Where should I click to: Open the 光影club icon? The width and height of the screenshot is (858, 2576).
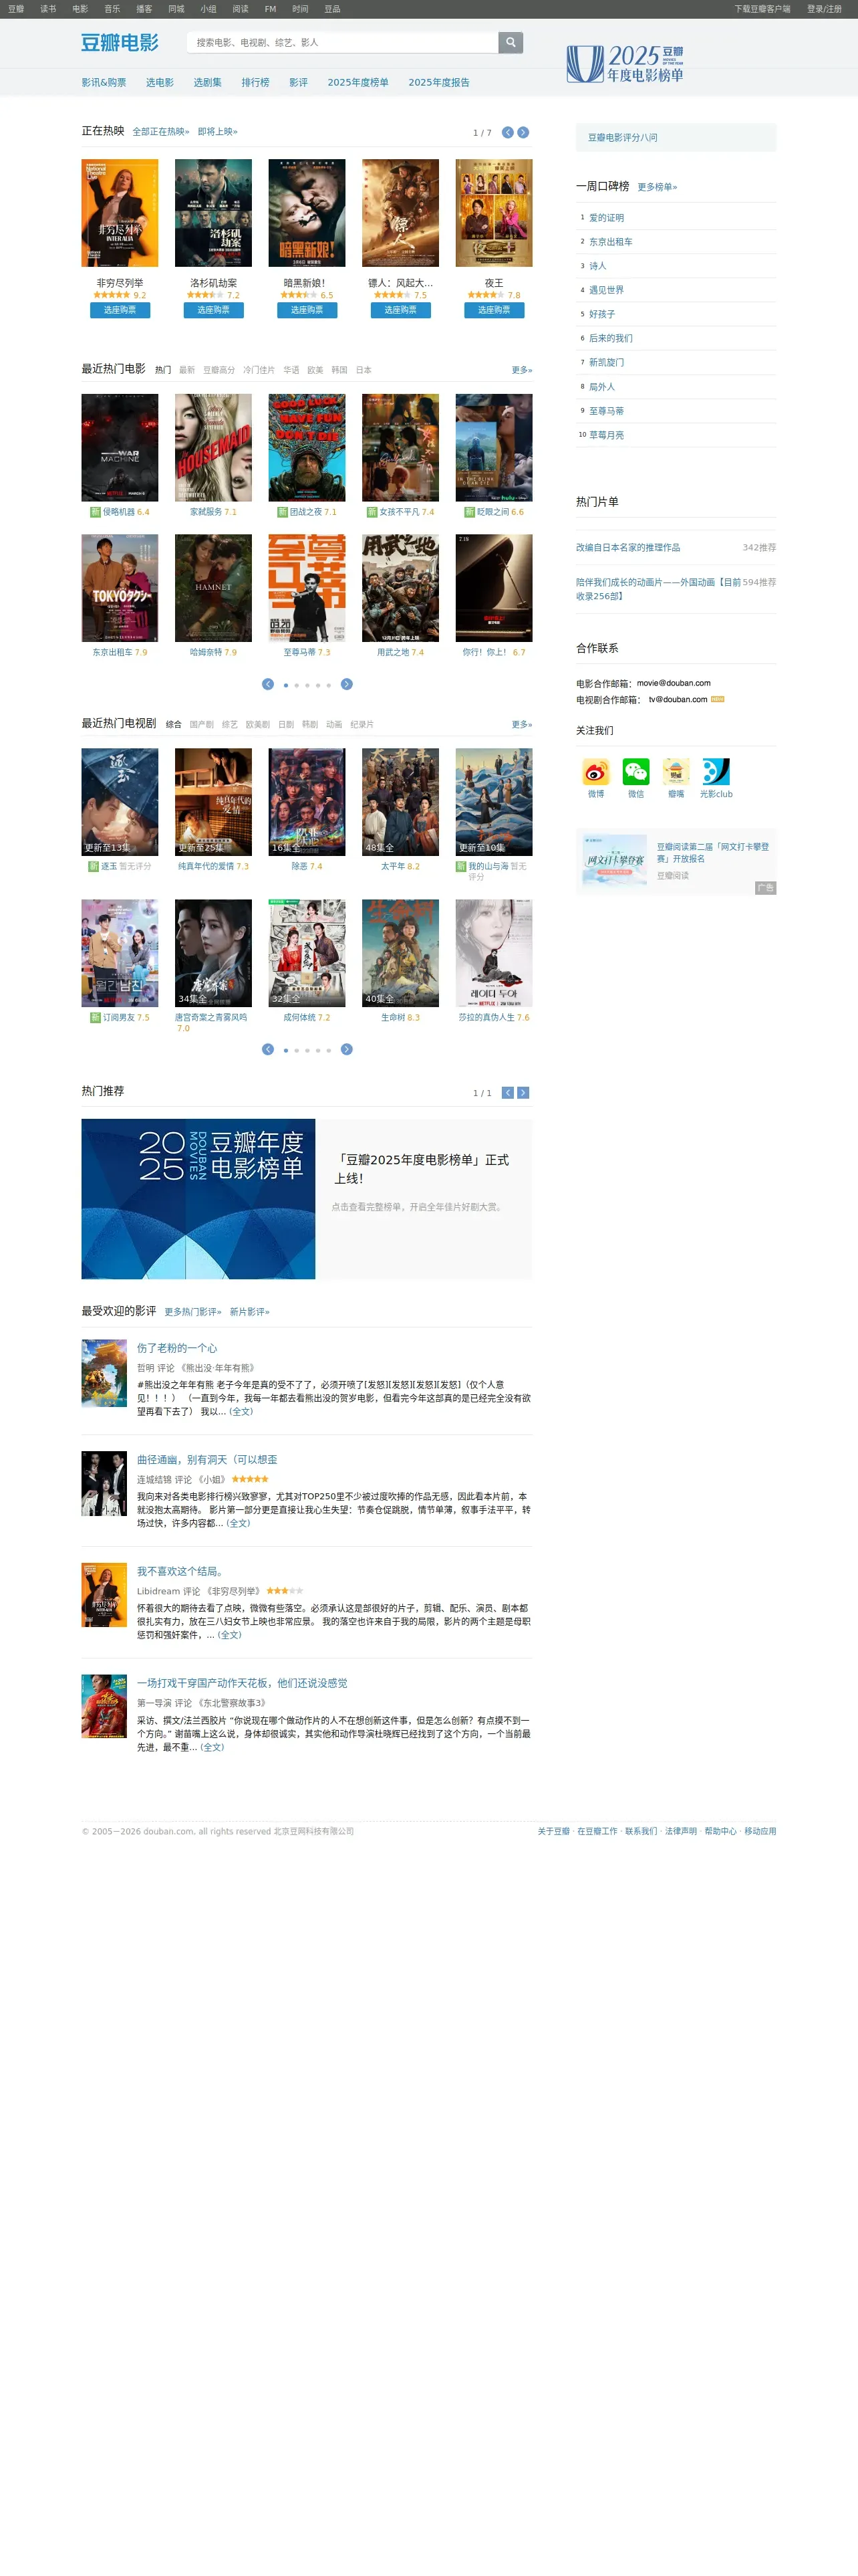click(x=716, y=772)
